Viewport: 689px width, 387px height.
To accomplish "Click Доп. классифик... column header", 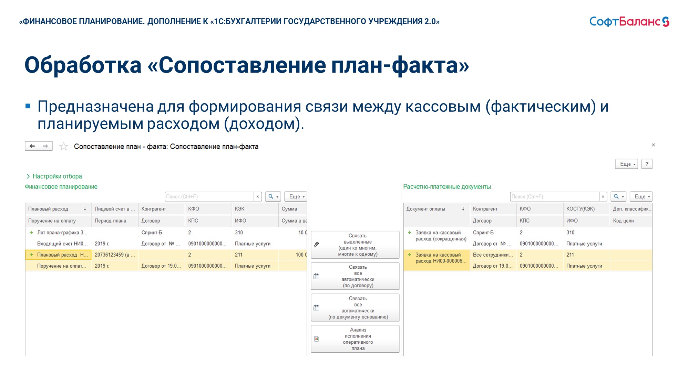I will (631, 209).
